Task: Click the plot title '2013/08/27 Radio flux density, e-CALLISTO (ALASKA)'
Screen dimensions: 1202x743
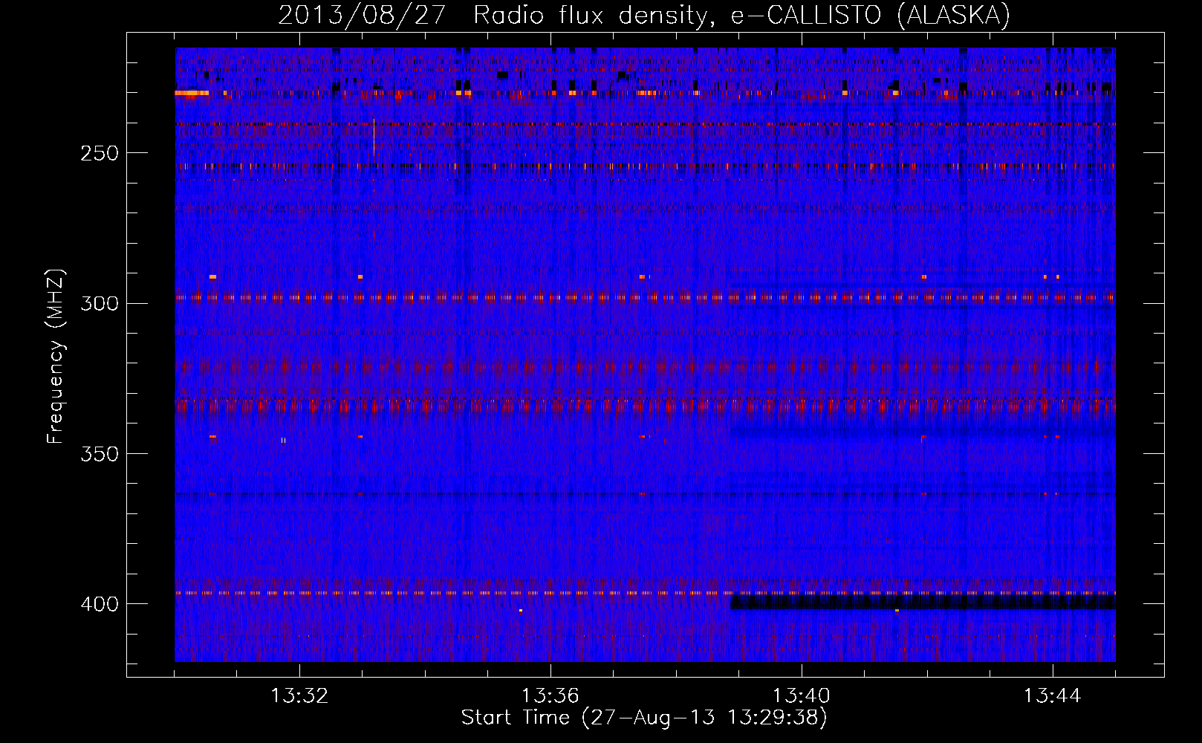Action: (x=644, y=16)
